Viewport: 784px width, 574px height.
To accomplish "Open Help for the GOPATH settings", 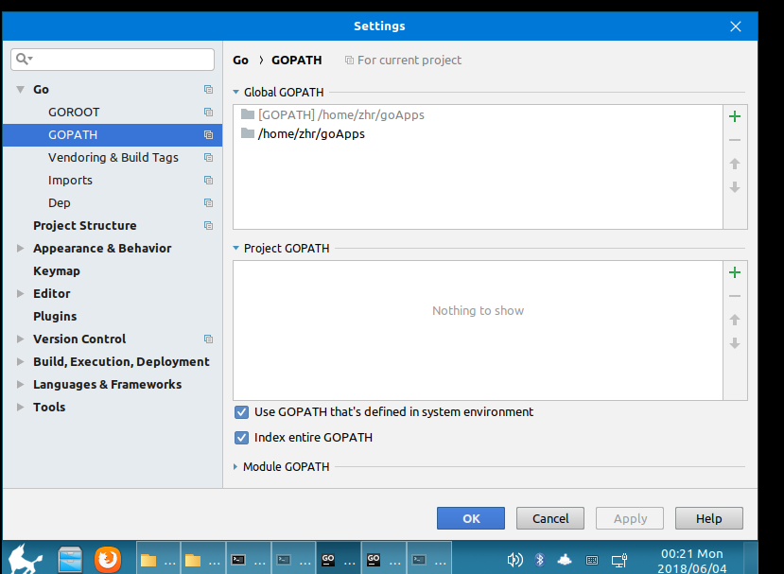I will coord(708,518).
